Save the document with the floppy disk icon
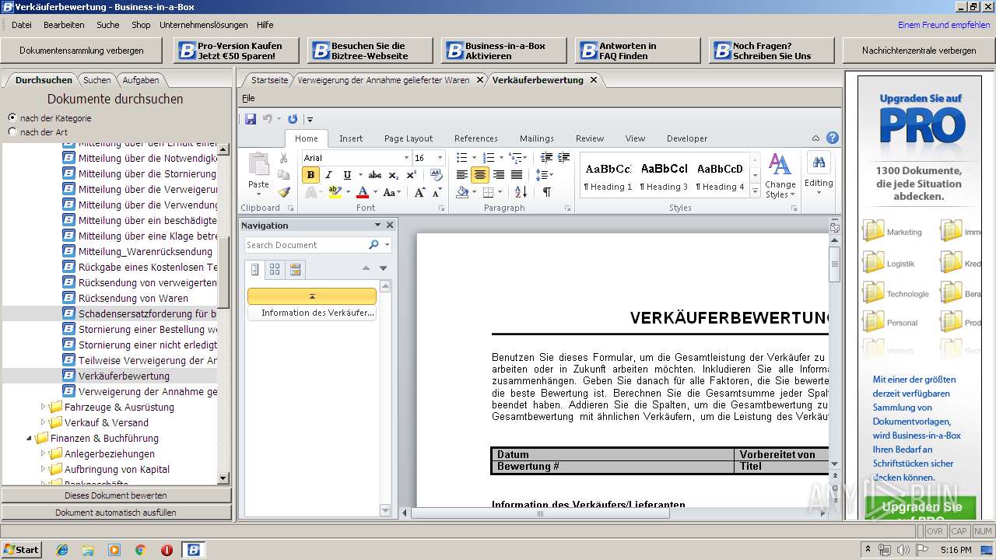996x560 pixels. (x=251, y=119)
